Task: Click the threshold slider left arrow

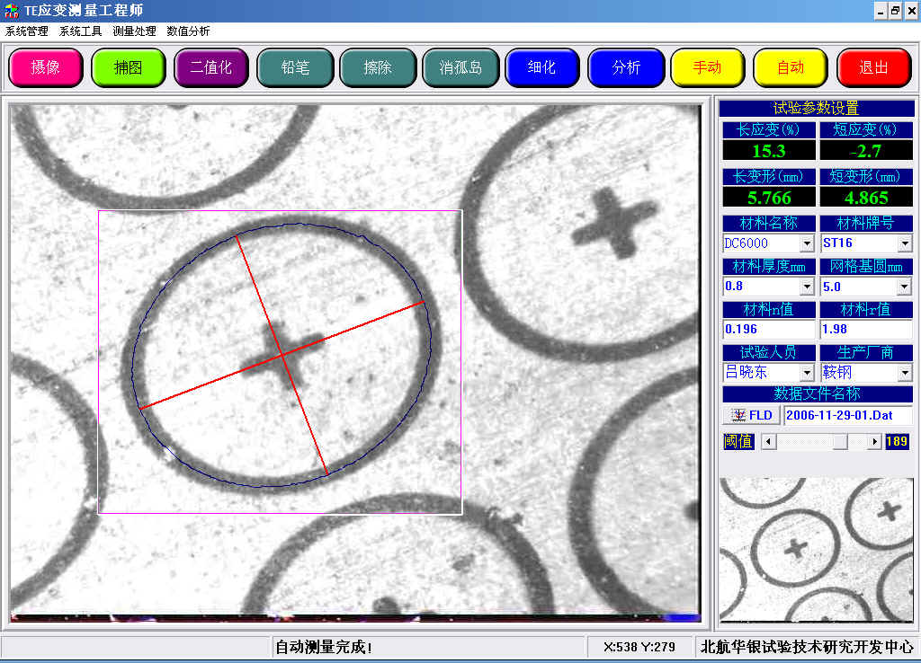Action: [768, 441]
